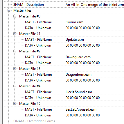Click the description text starting 'An All-In-One merge'
The height and width of the screenshot is (124, 124).
point(95,5)
